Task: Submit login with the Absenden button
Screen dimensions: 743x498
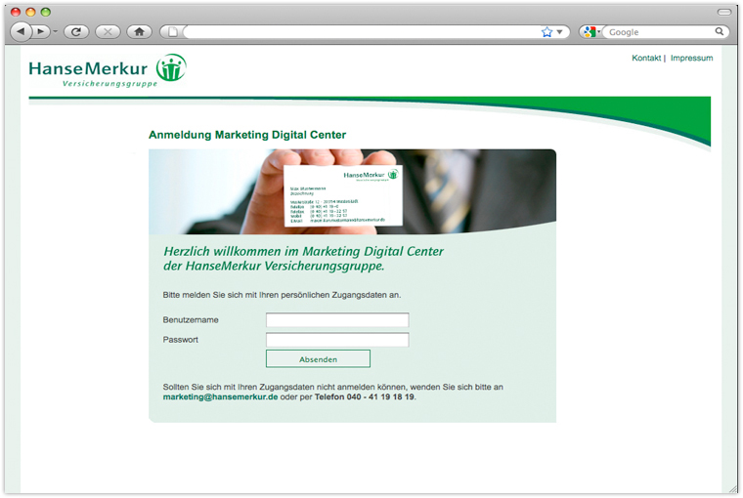Action: pos(318,358)
